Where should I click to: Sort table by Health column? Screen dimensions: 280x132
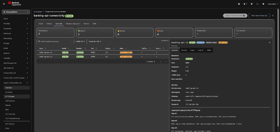point(65,48)
